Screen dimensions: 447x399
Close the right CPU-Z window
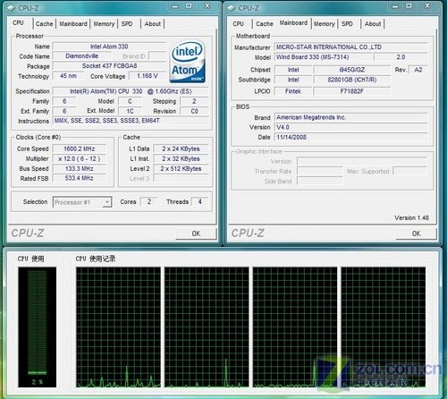(427, 6)
